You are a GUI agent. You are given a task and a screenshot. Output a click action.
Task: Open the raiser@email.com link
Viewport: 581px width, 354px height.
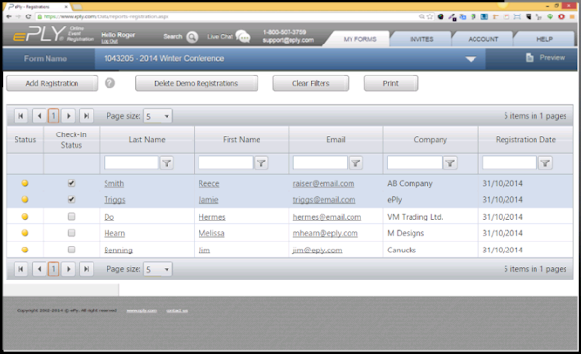point(323,184)
